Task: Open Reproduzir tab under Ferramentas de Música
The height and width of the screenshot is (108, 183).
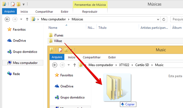Action: pyautogui.click(x=90, y=12)
